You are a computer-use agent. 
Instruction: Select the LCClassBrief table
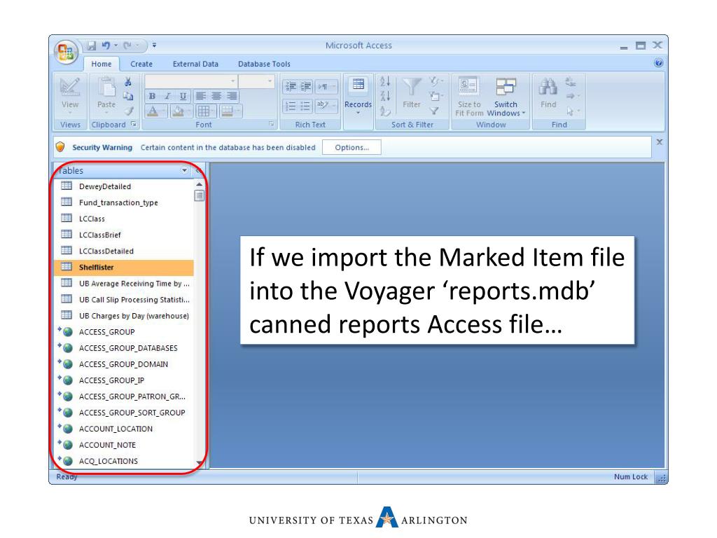124,235
